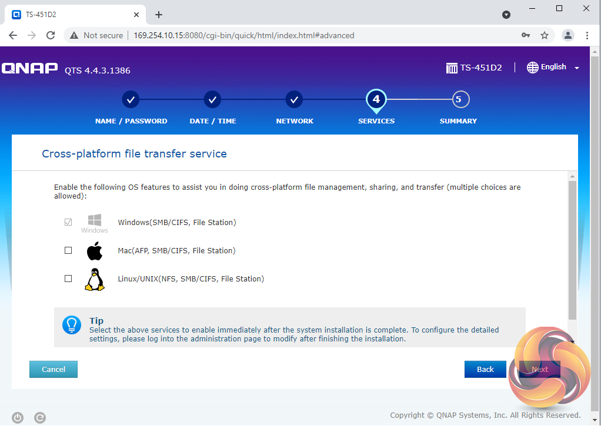The height and width of the screenshot is (426, 601).
Task: Click the inner panel scrollbar thumb
Action: 572,250
